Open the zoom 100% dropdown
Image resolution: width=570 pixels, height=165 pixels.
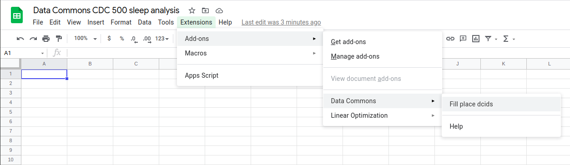click(x=85, y=39)
